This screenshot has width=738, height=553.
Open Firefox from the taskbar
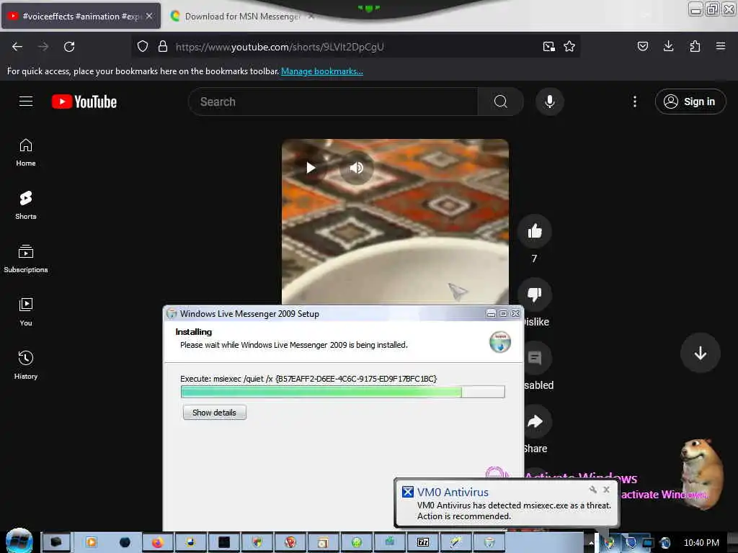click(157, 542)
